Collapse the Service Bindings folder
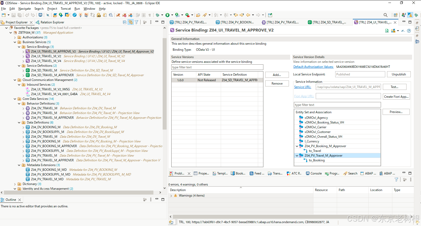Viewport: 421px width, 226px height. pyautogui.click(x=19, y=47)
